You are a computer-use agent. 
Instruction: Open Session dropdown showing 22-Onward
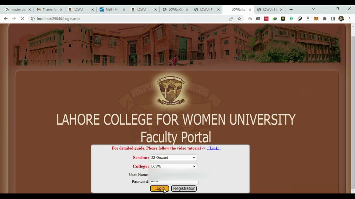(173, 158)
